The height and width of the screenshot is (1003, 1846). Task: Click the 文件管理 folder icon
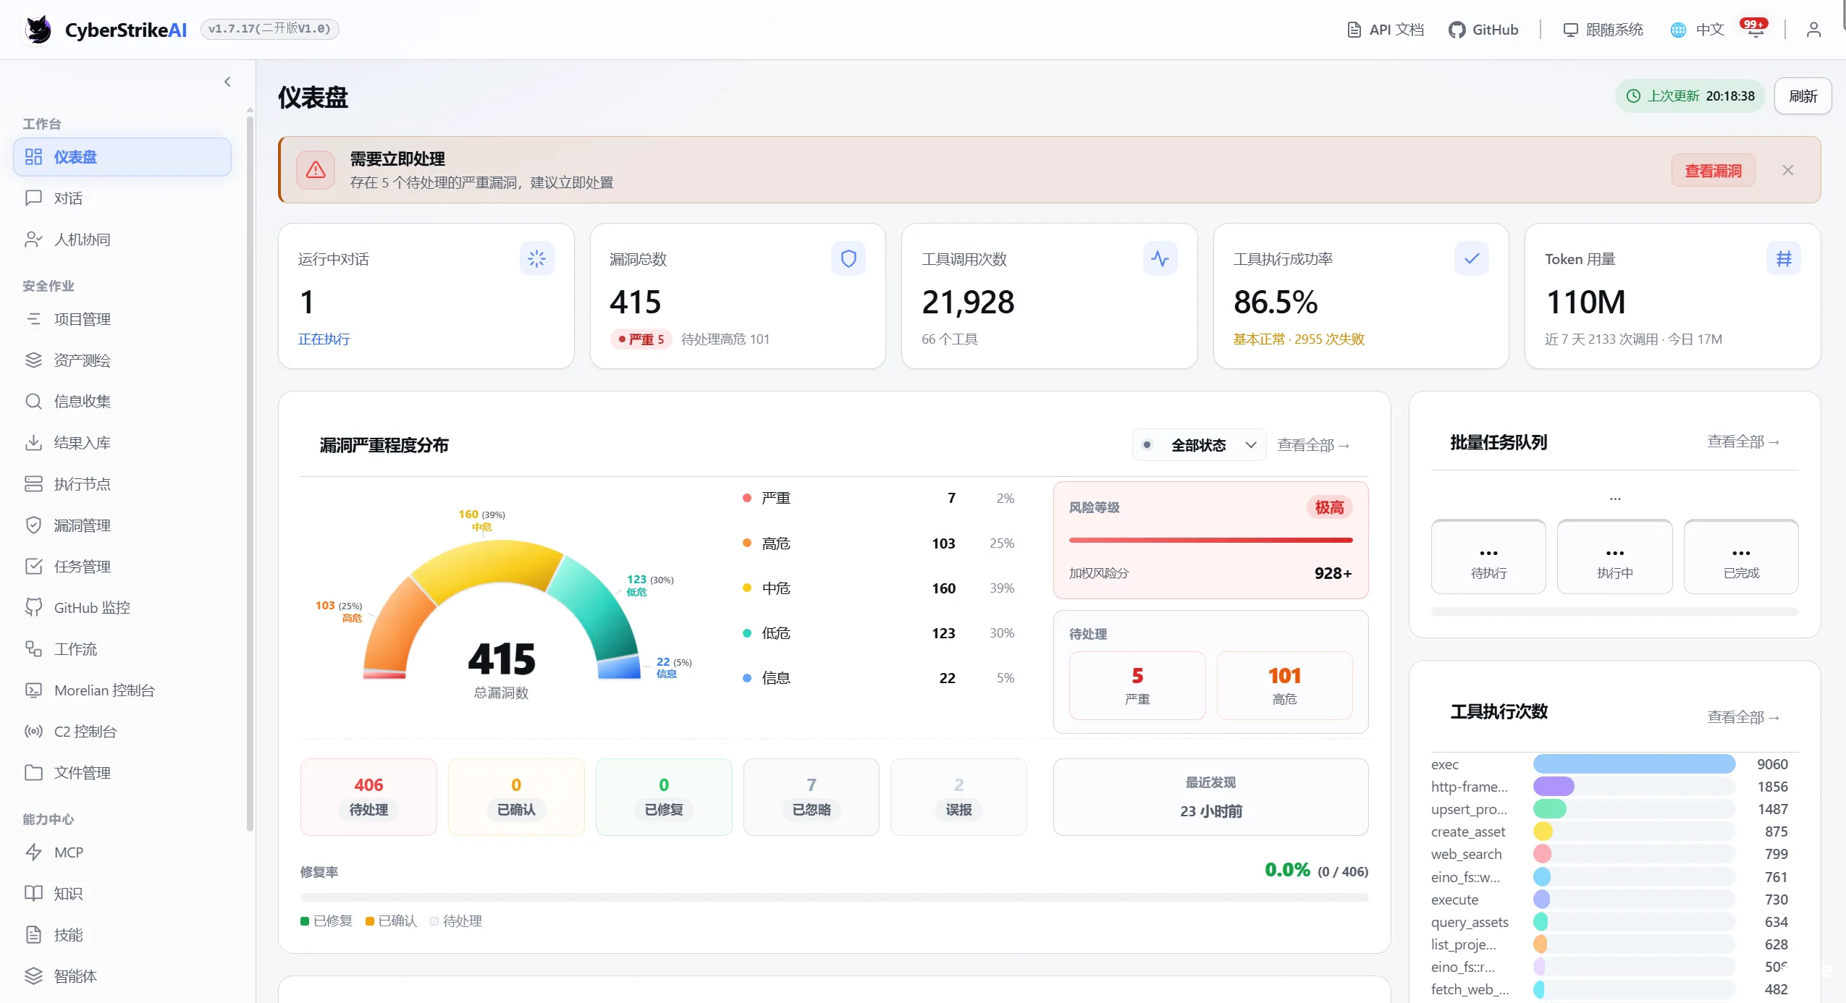click(33, 773)
